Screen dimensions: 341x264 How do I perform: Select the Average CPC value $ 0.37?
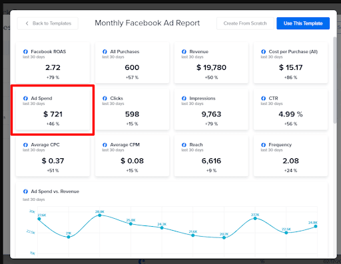53,161
